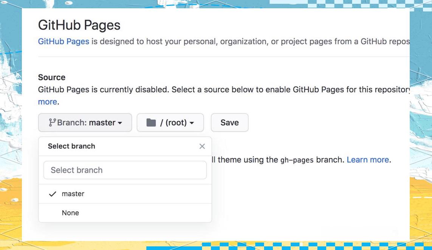Click the git branch icon on Branch button

tap(52, 123)
